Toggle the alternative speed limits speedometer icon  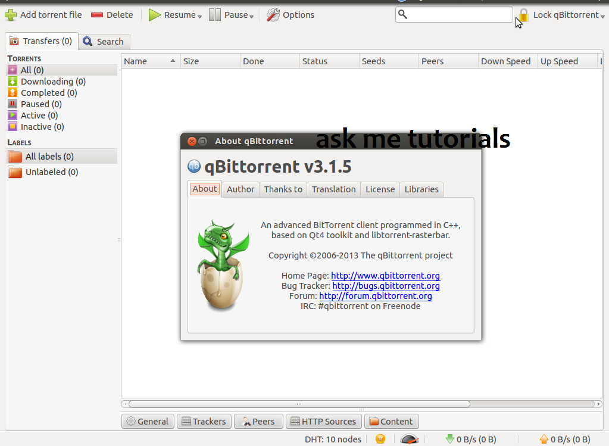coord(410,439)
